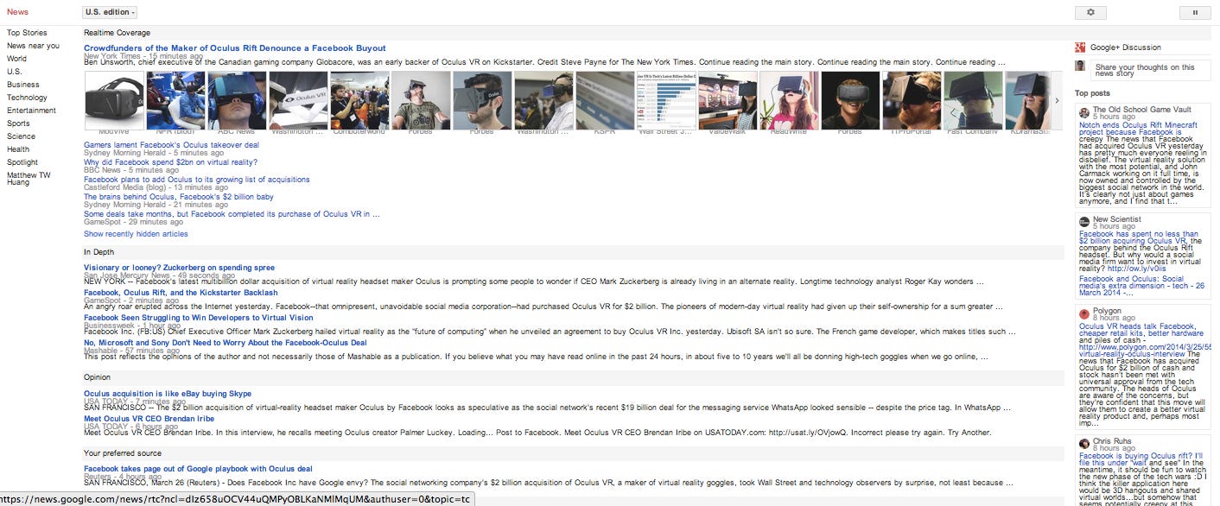Open Spotlight section
The width and height of the screenshot is (1220, 506).
pyautogui.click(x=22, y=162)
